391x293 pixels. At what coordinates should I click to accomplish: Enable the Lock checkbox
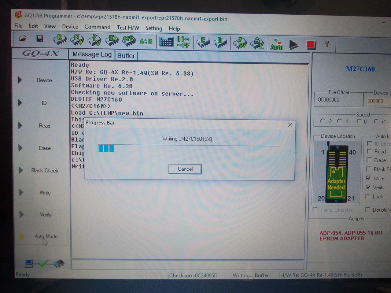point(368,196)
